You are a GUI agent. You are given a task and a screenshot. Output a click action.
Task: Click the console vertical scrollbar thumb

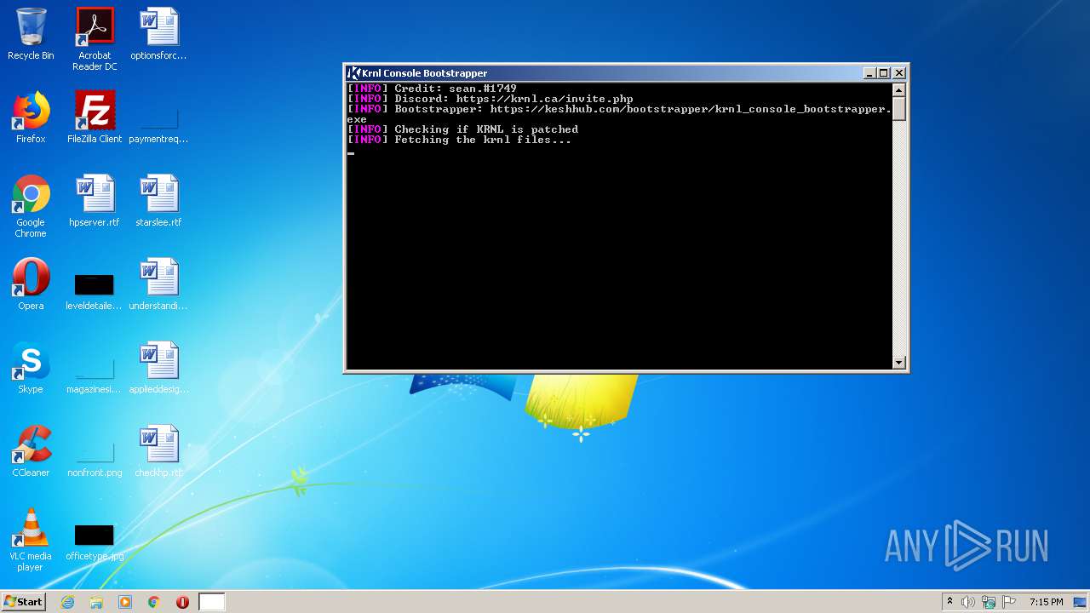(898, 108)
